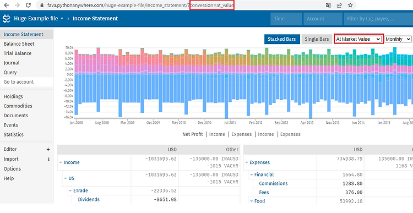Show the Net Profit chart

tap(193, 134)
